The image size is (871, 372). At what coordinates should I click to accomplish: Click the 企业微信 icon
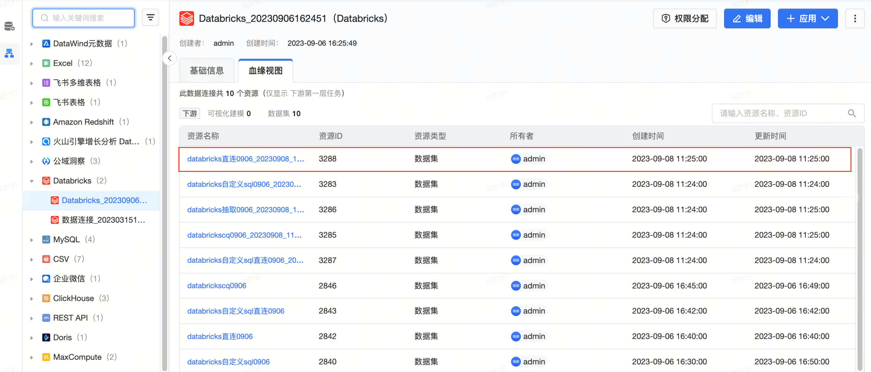coord(46,279)
